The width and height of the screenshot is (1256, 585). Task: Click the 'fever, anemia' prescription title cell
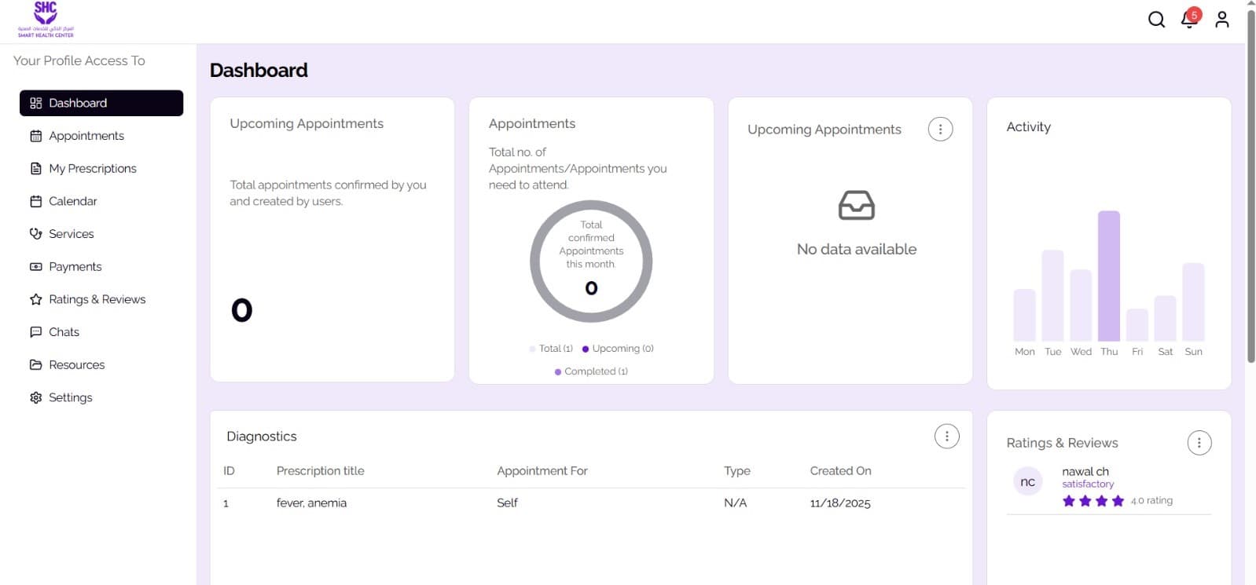click(311, 503)
